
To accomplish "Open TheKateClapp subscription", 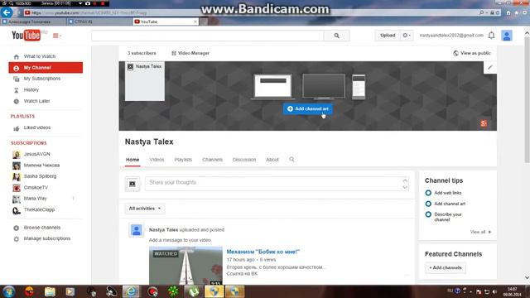I will [39, 209].
